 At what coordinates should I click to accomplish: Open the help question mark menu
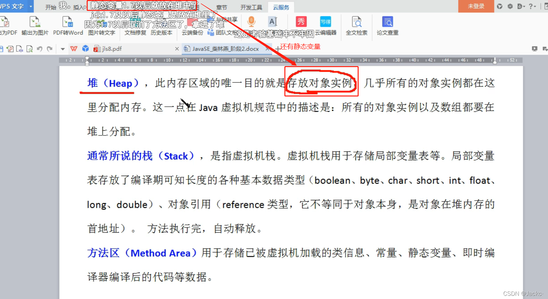click(x=532, y=6)
